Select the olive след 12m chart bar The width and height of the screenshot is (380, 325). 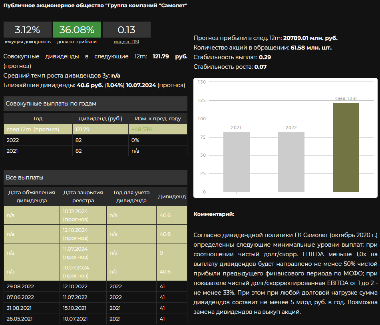point(346,148)
